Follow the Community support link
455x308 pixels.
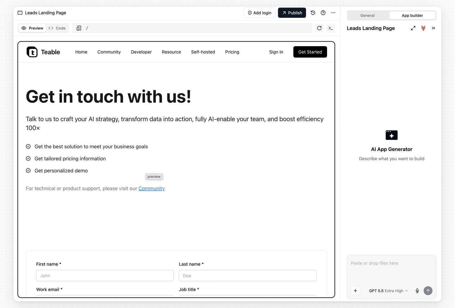pos(152,188)
